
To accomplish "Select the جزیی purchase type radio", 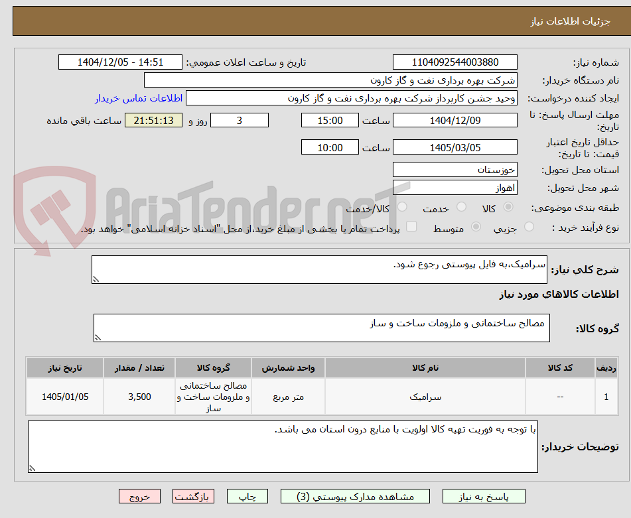I will pos(529,227).
